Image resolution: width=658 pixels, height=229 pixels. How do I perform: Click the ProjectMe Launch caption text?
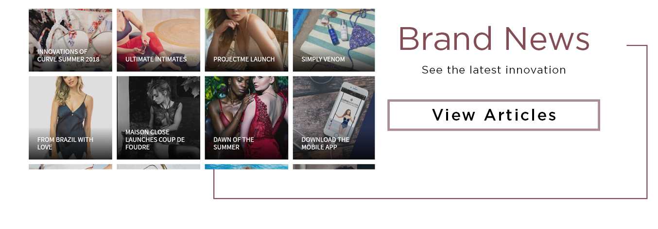(244, 59)
